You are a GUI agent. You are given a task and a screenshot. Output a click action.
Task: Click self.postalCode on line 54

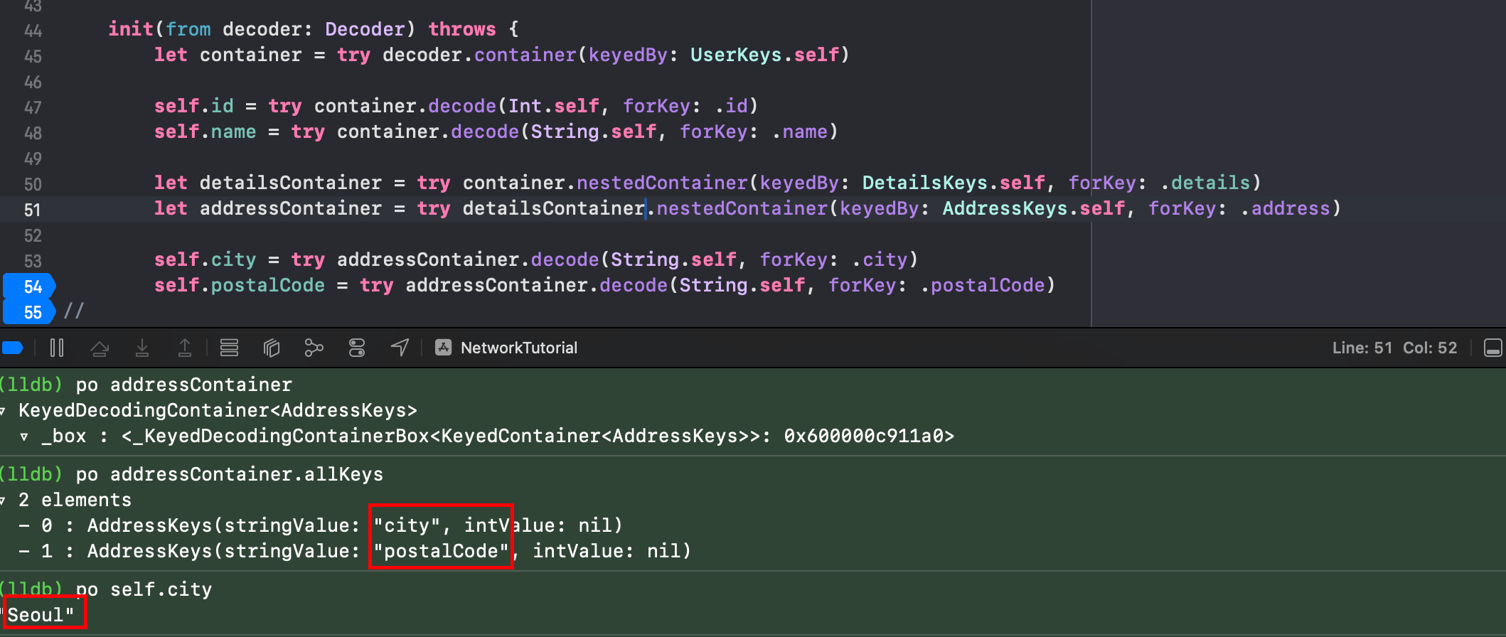click(240, 285)
